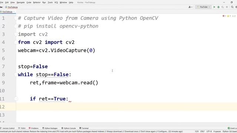The image size is (237, 133).
Task: Open Search Everywhere magnifier icon
Action: tap(232, 7)
